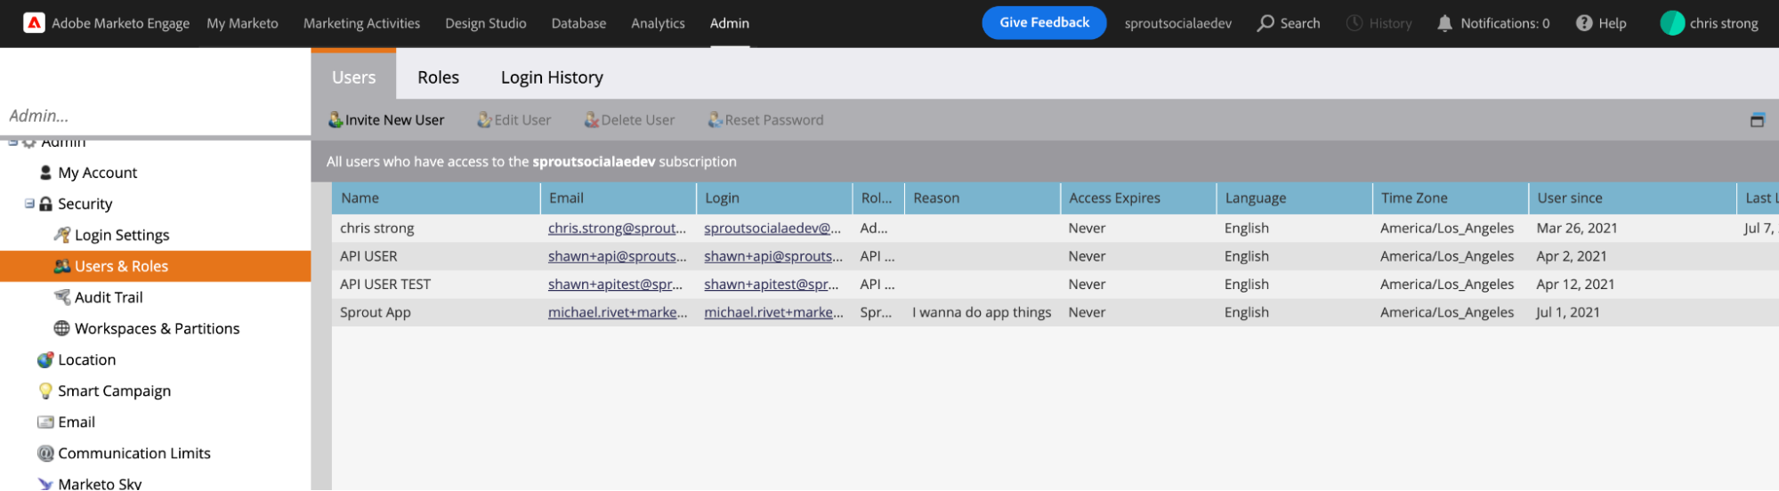This screenshot has width=1779, height=491.
Task: Open Marketing Activities menu
Action: [361, 23]
